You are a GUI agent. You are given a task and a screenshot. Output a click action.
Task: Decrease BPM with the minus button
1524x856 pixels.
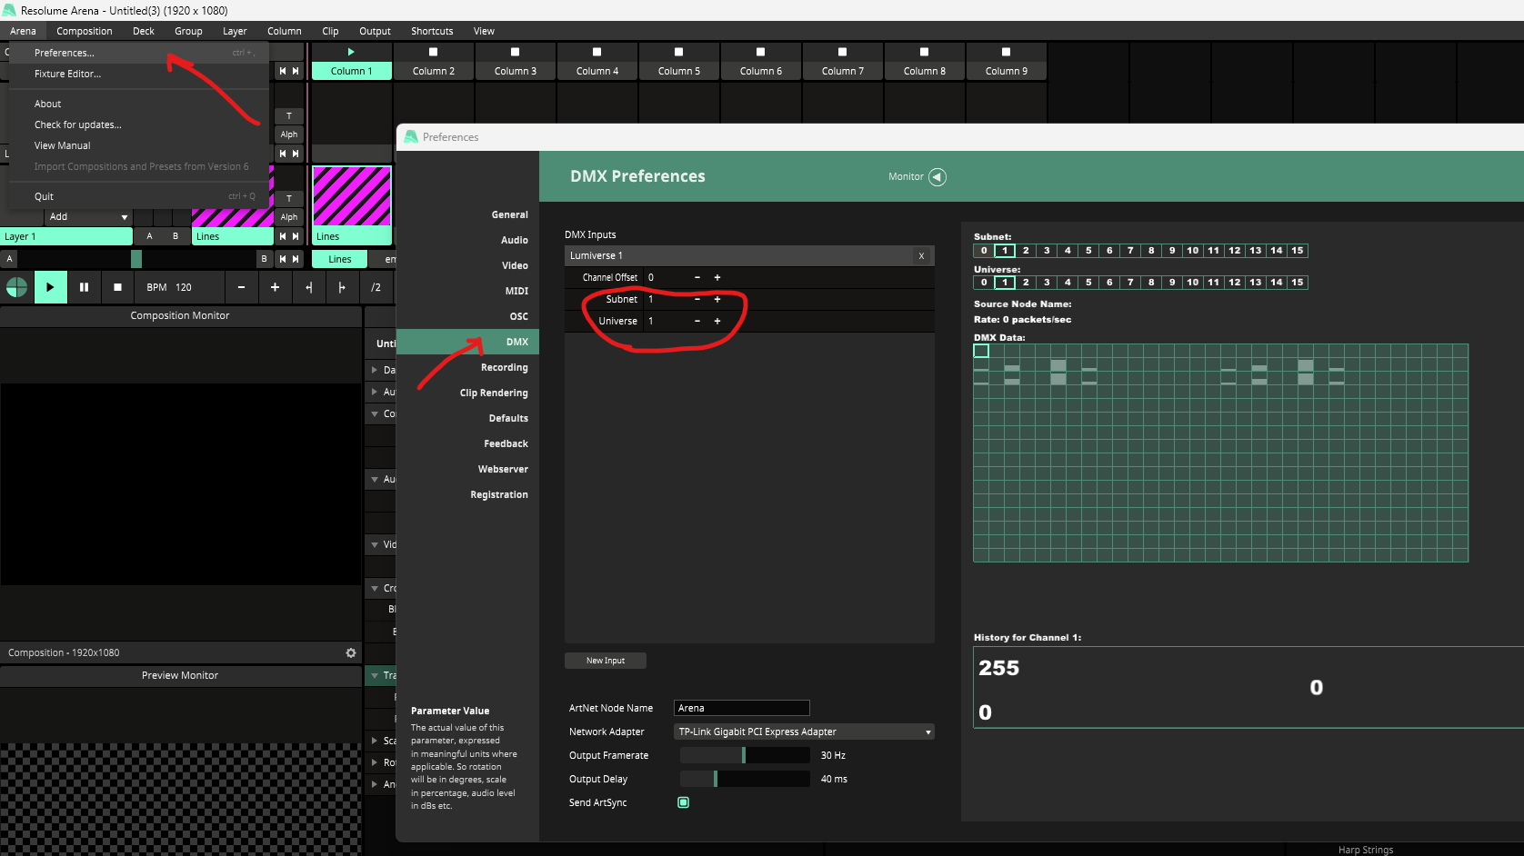pyautogui.click(x=241, y=287)
